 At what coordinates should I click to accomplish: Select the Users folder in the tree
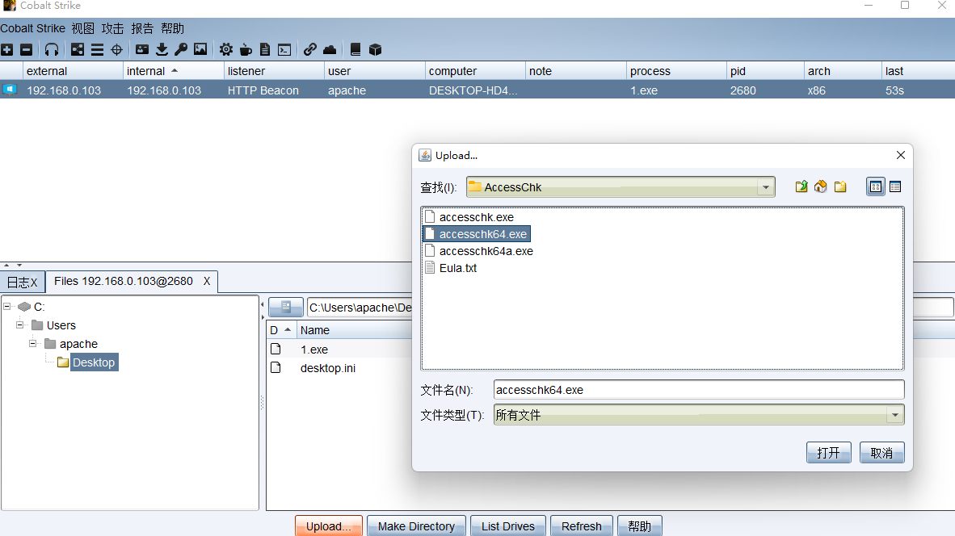click(61, 325)
